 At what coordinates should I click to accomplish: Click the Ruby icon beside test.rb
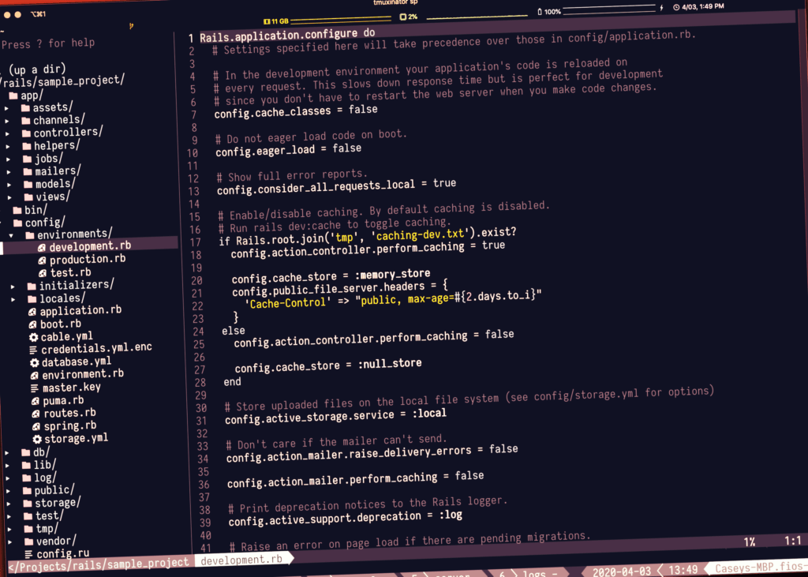43,273
